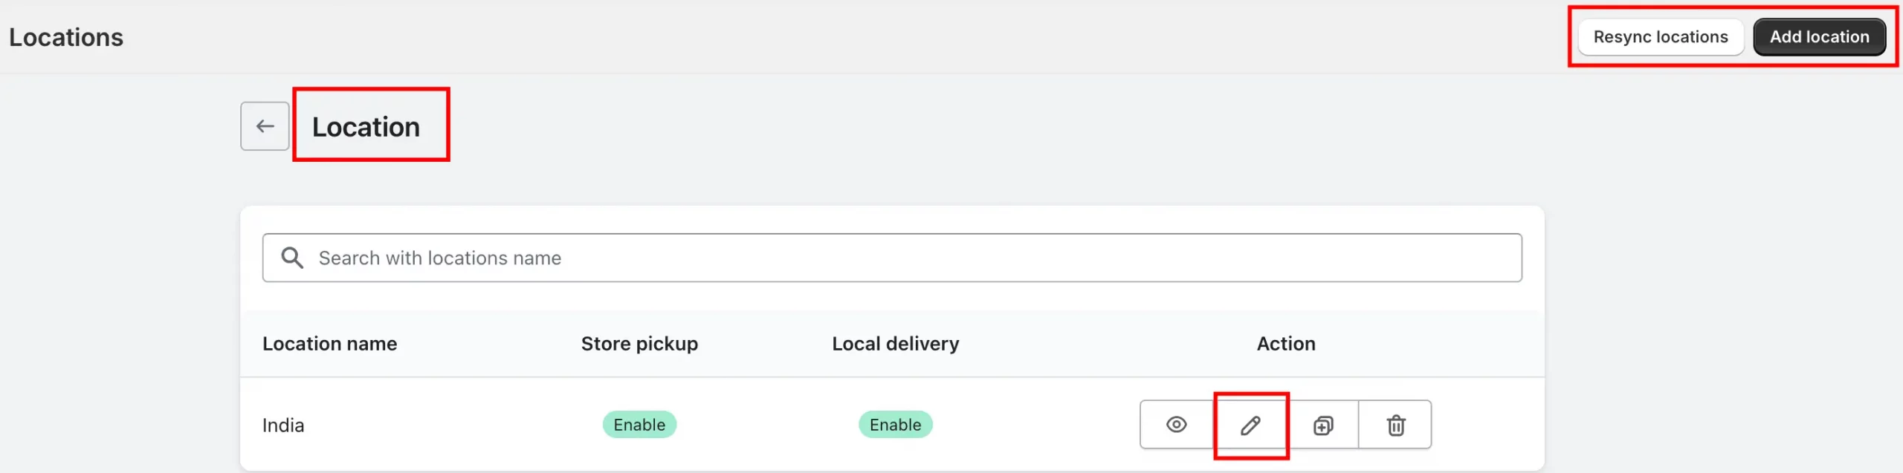Click Add location button
1903x473 pixels.
1819,37
